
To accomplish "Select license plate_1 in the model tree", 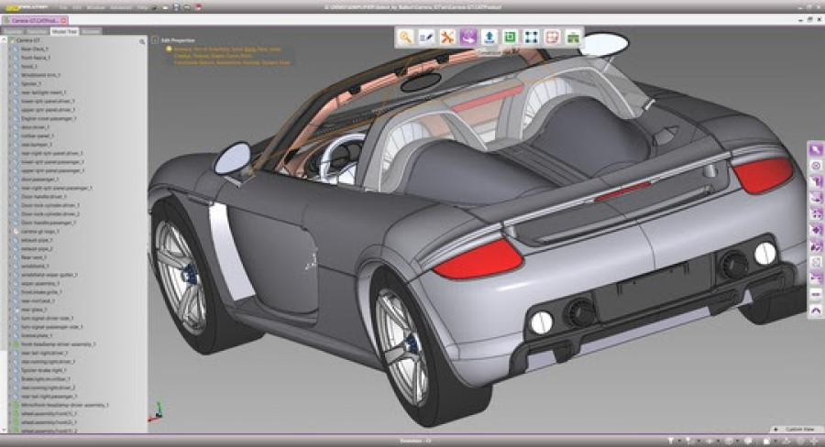I will pos(37,335).
